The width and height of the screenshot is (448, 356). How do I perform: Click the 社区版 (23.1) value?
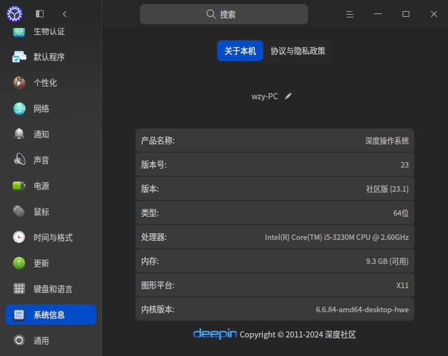coord(387,189)
